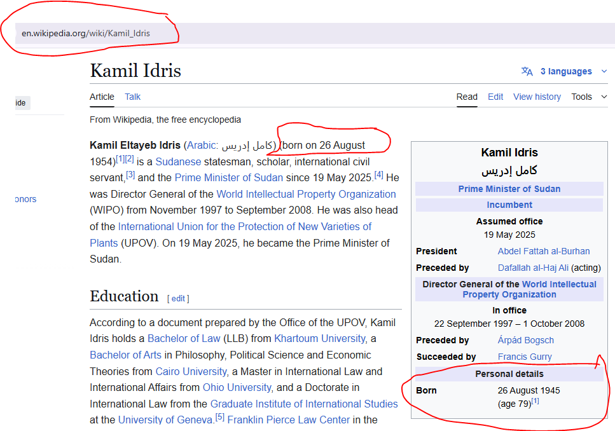Follow the Cairo University link

pos(191,371)
